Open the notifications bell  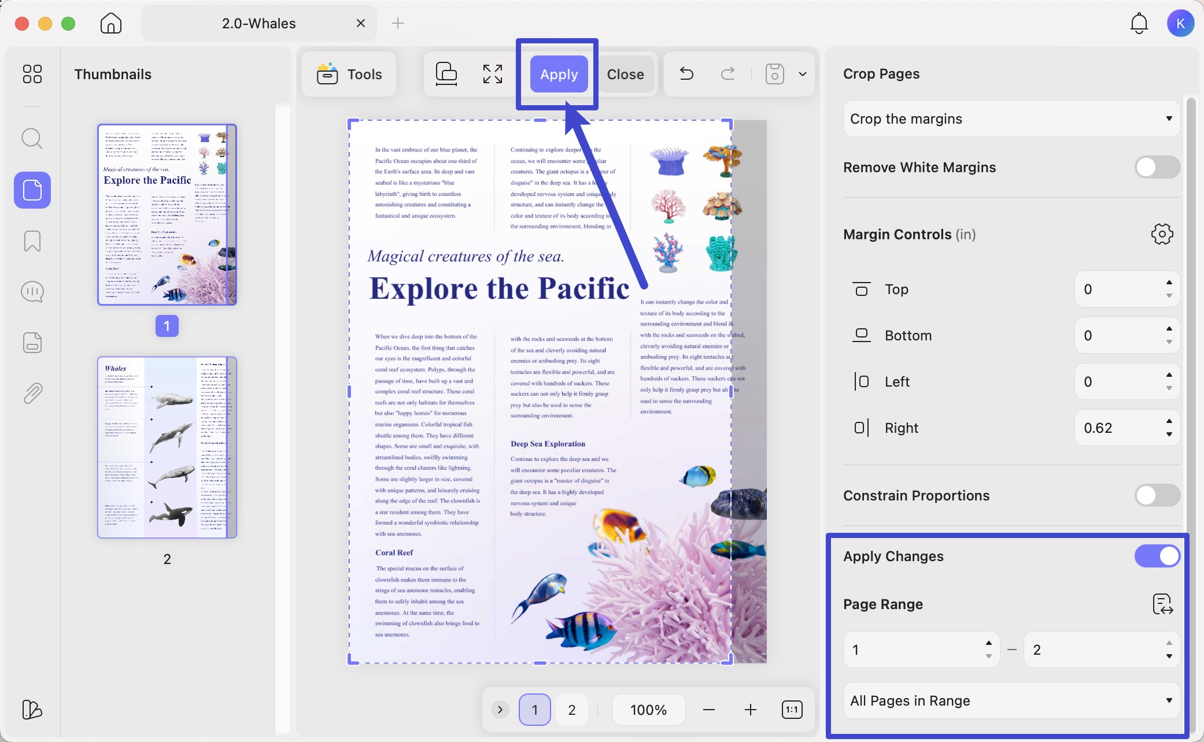coord(1139,23)
